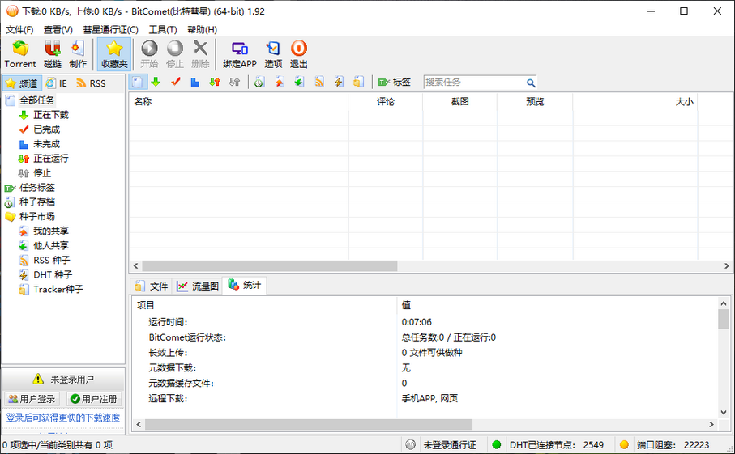Click green downloading filter arrow in filter bar
The image size is (735, 454).
156,82
